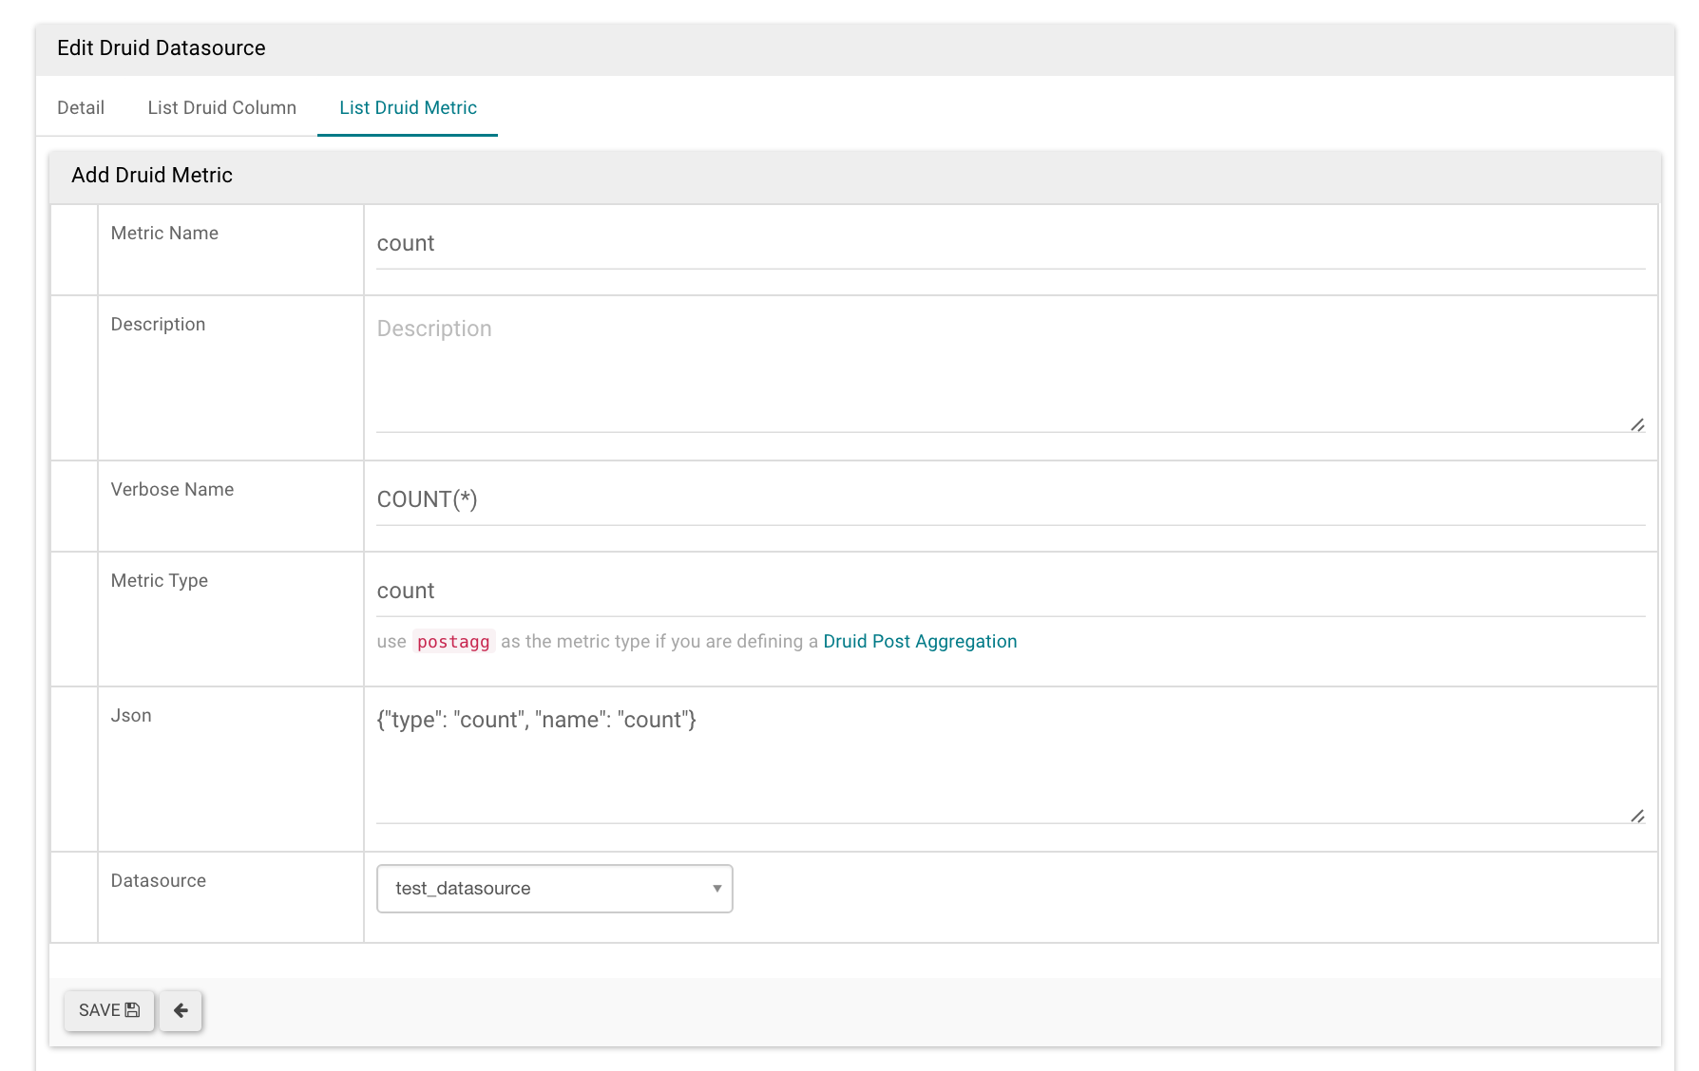Grab the Description textarea resize handle
Image resolution: width=1699 pixels, height=1071 pixels.
coord(1637,425)
